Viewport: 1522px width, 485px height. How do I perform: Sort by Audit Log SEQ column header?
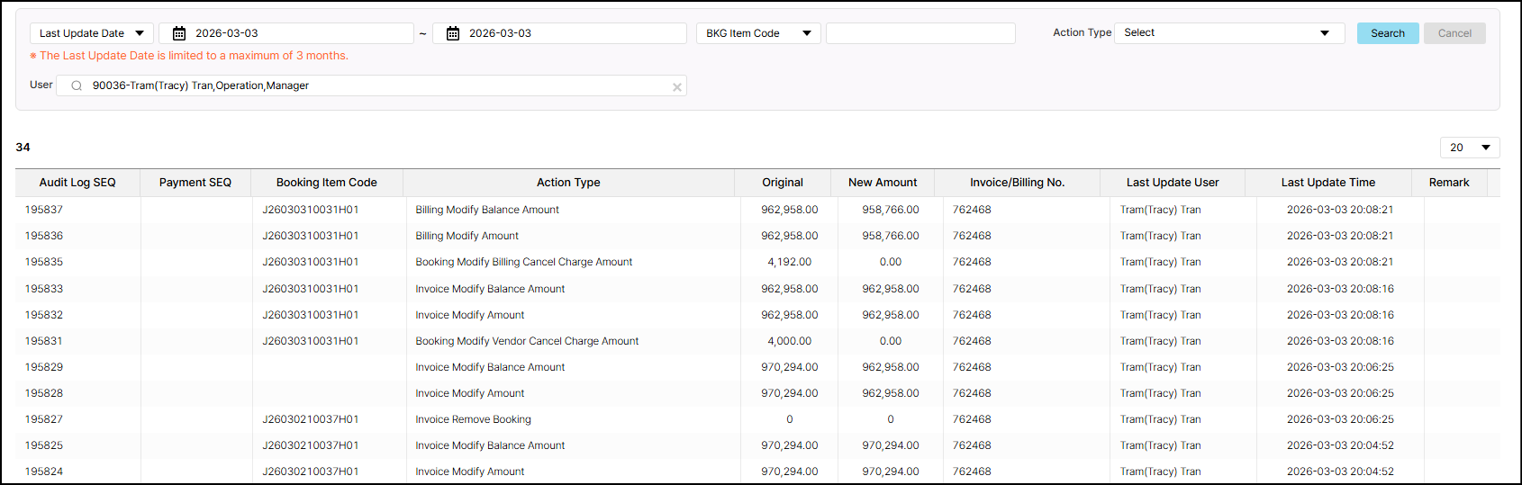tap(77, 183)
